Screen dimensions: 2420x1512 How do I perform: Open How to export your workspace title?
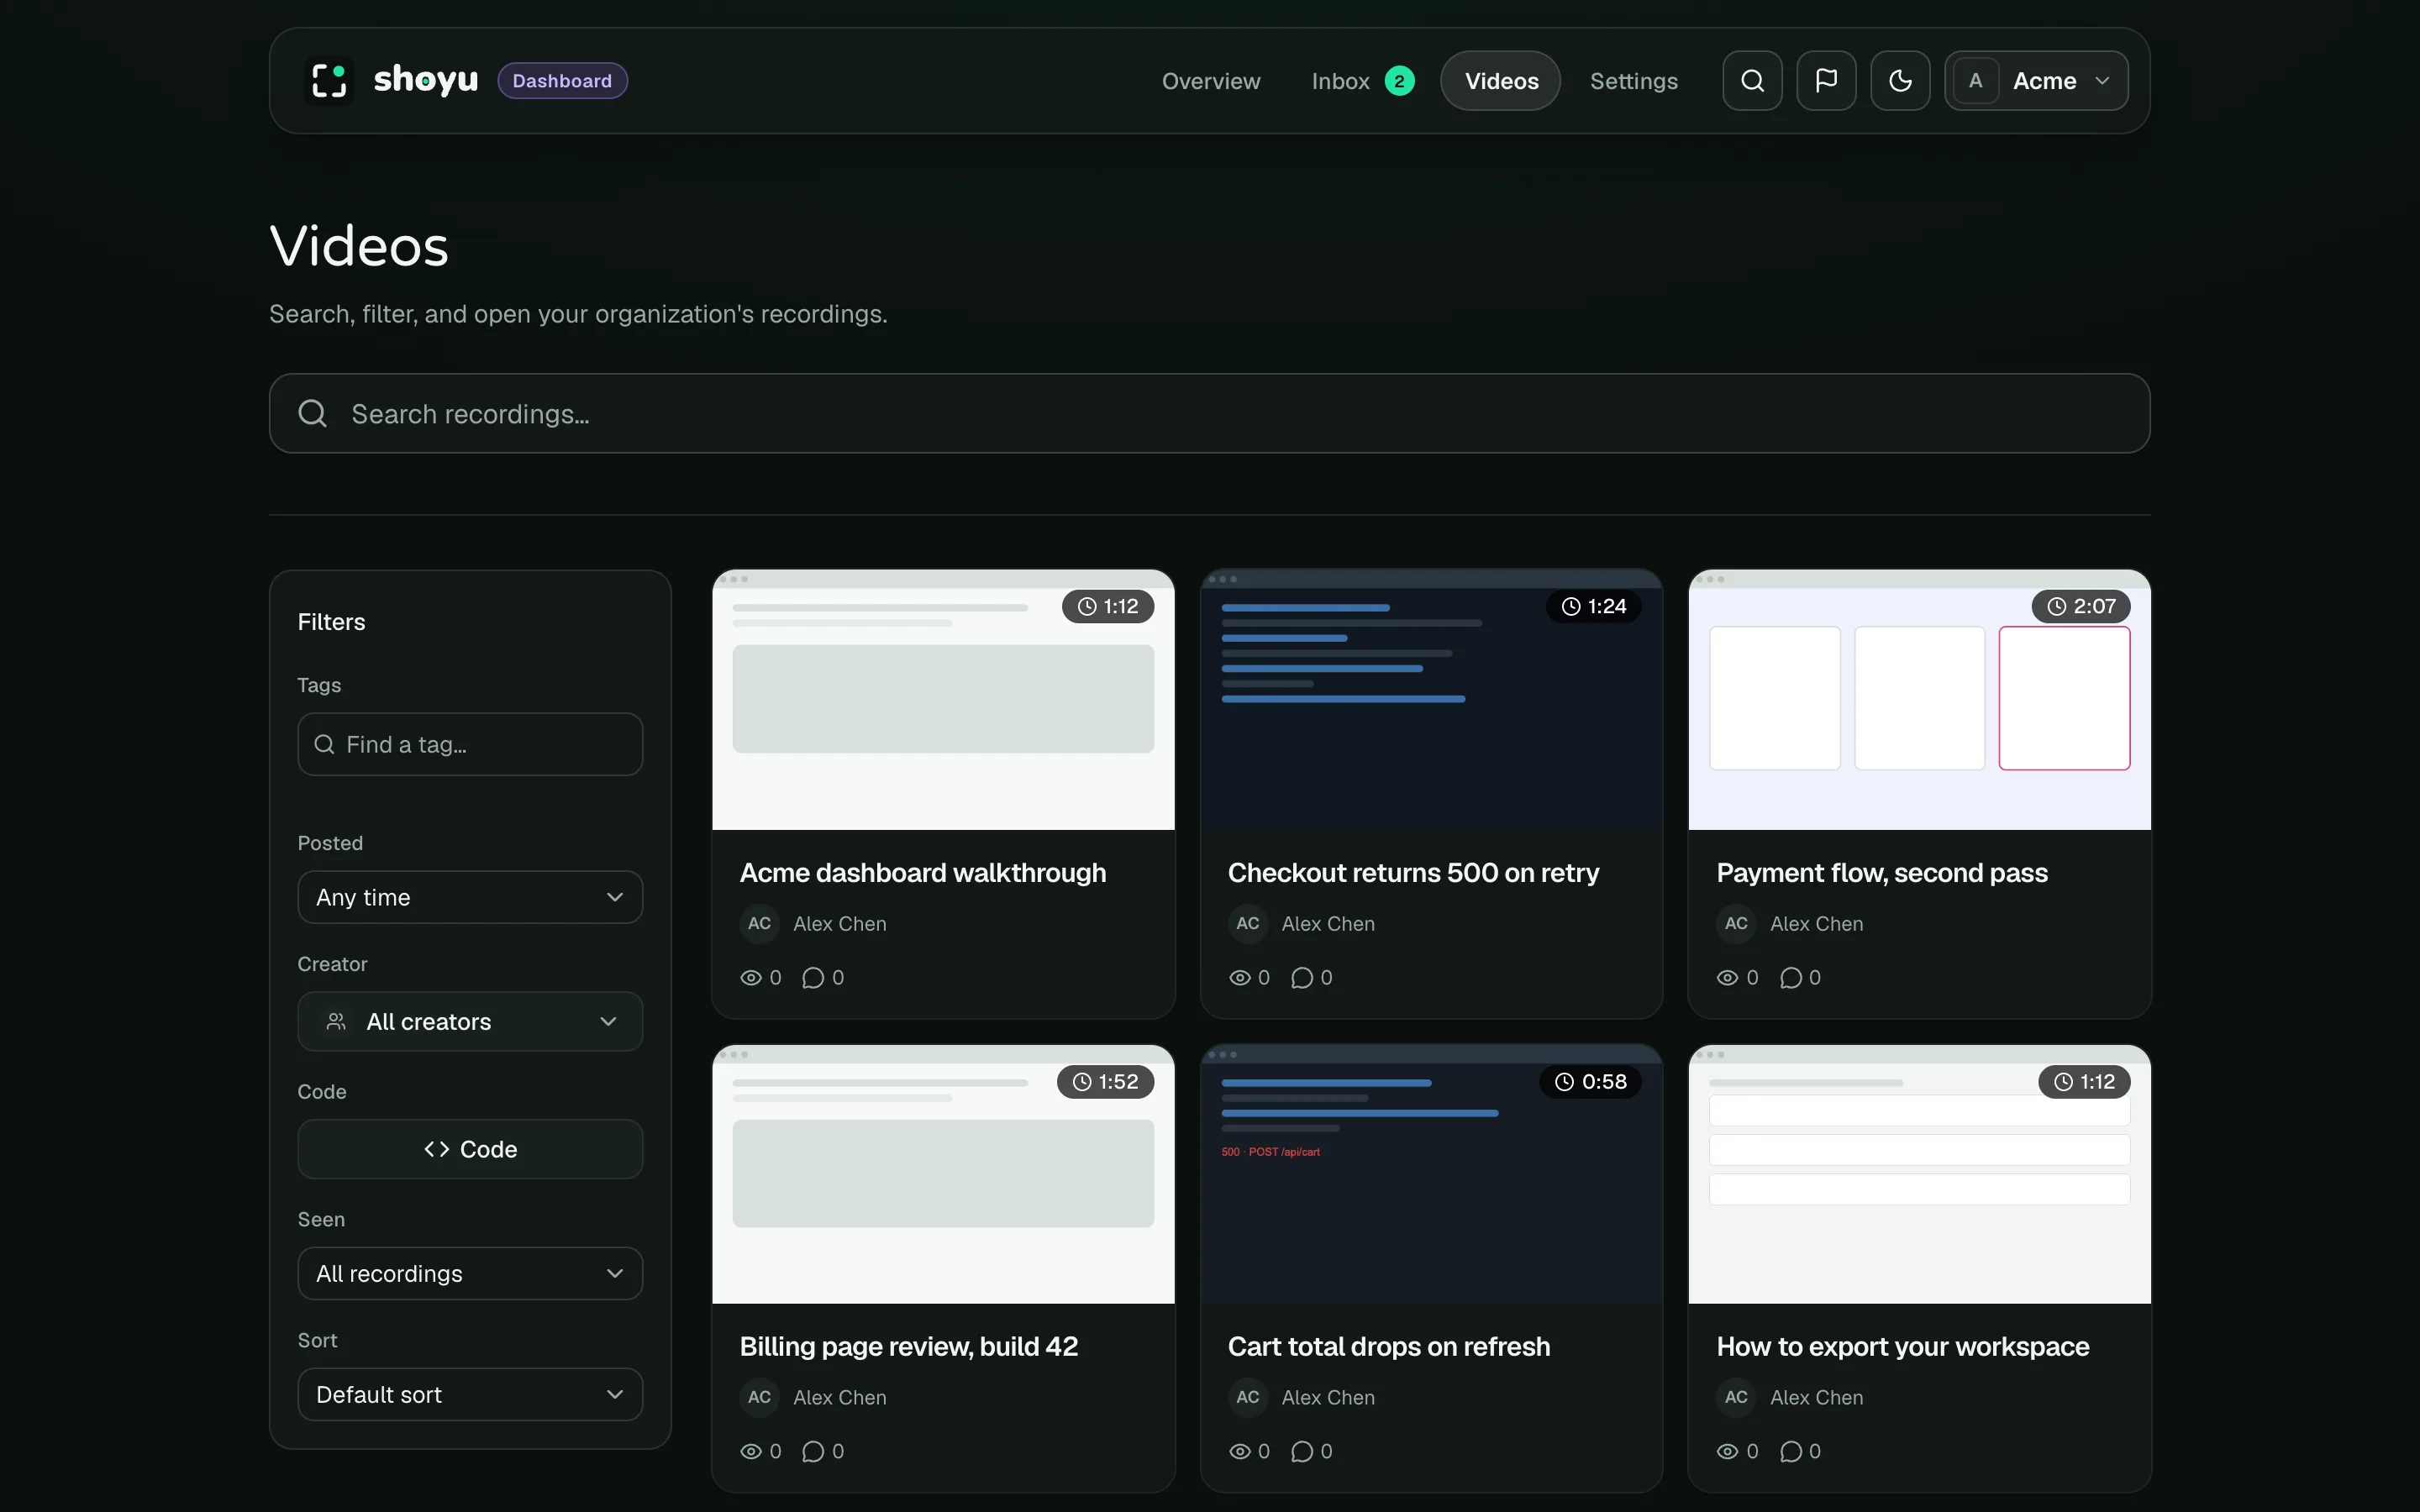coord(1903,1347)
